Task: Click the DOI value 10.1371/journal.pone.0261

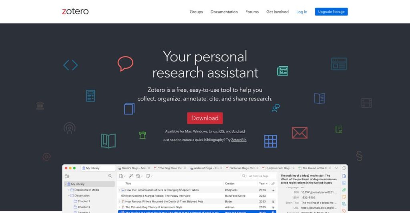Action: click(319, 192)
